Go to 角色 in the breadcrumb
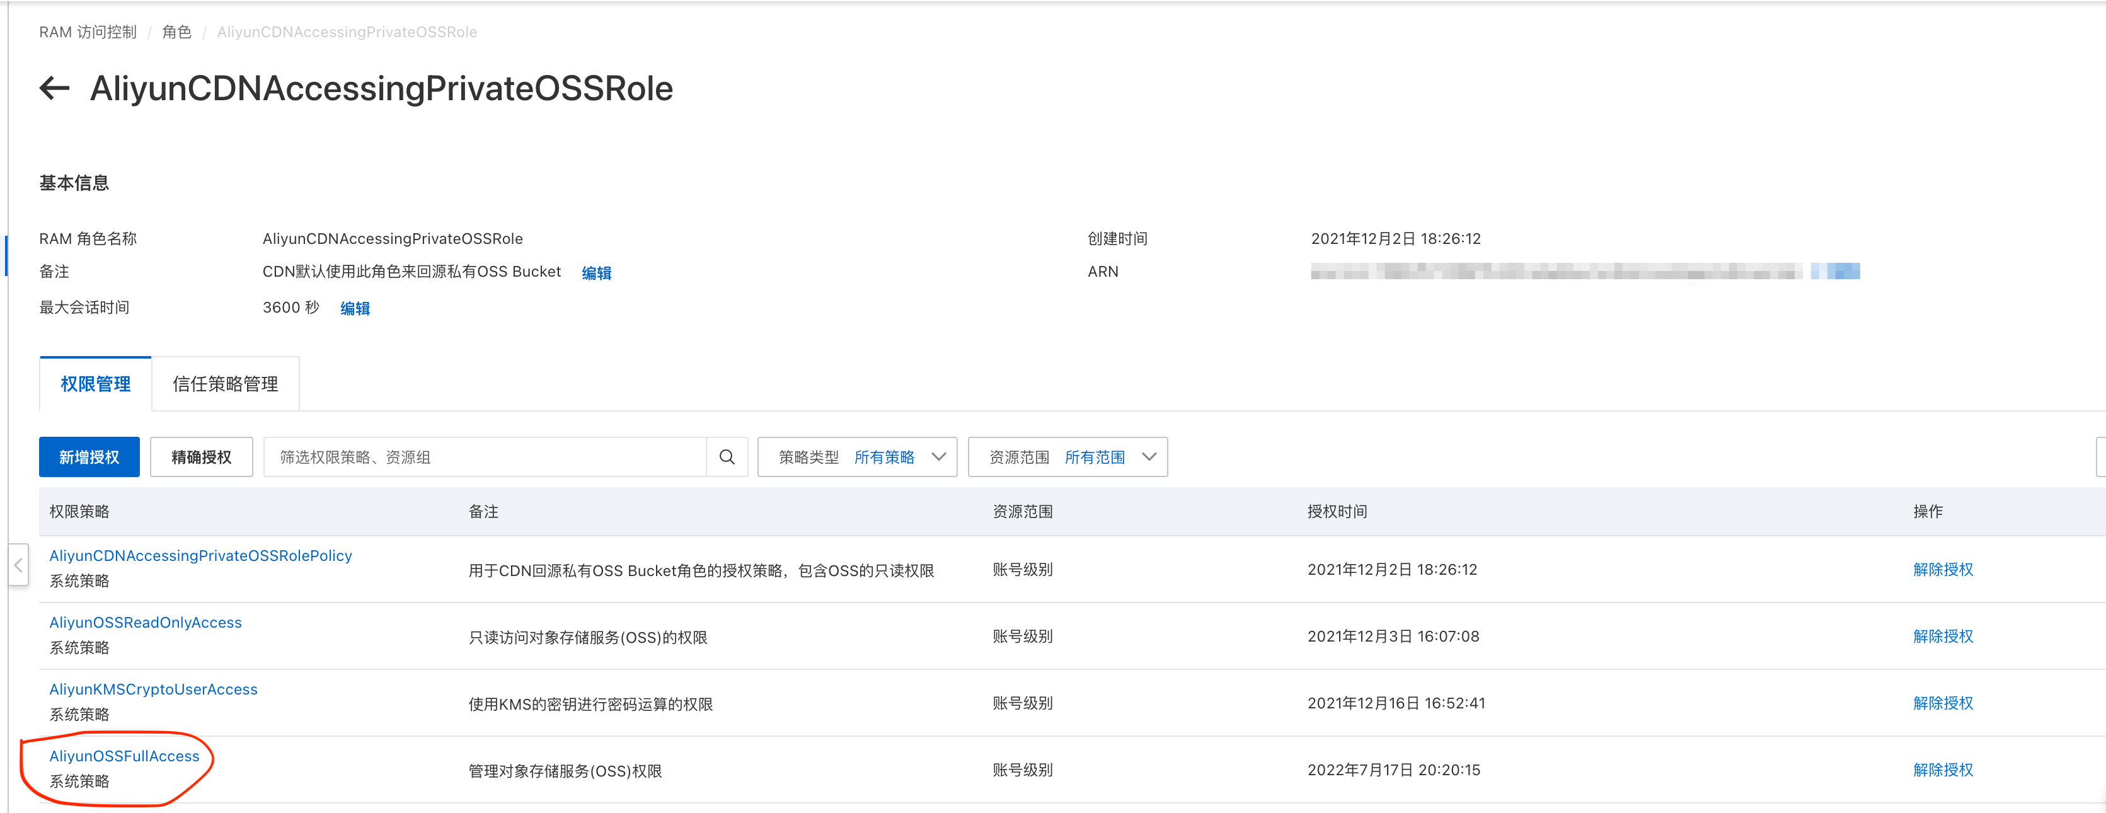This screenshot has width=2106, height=813. (176, 32)
